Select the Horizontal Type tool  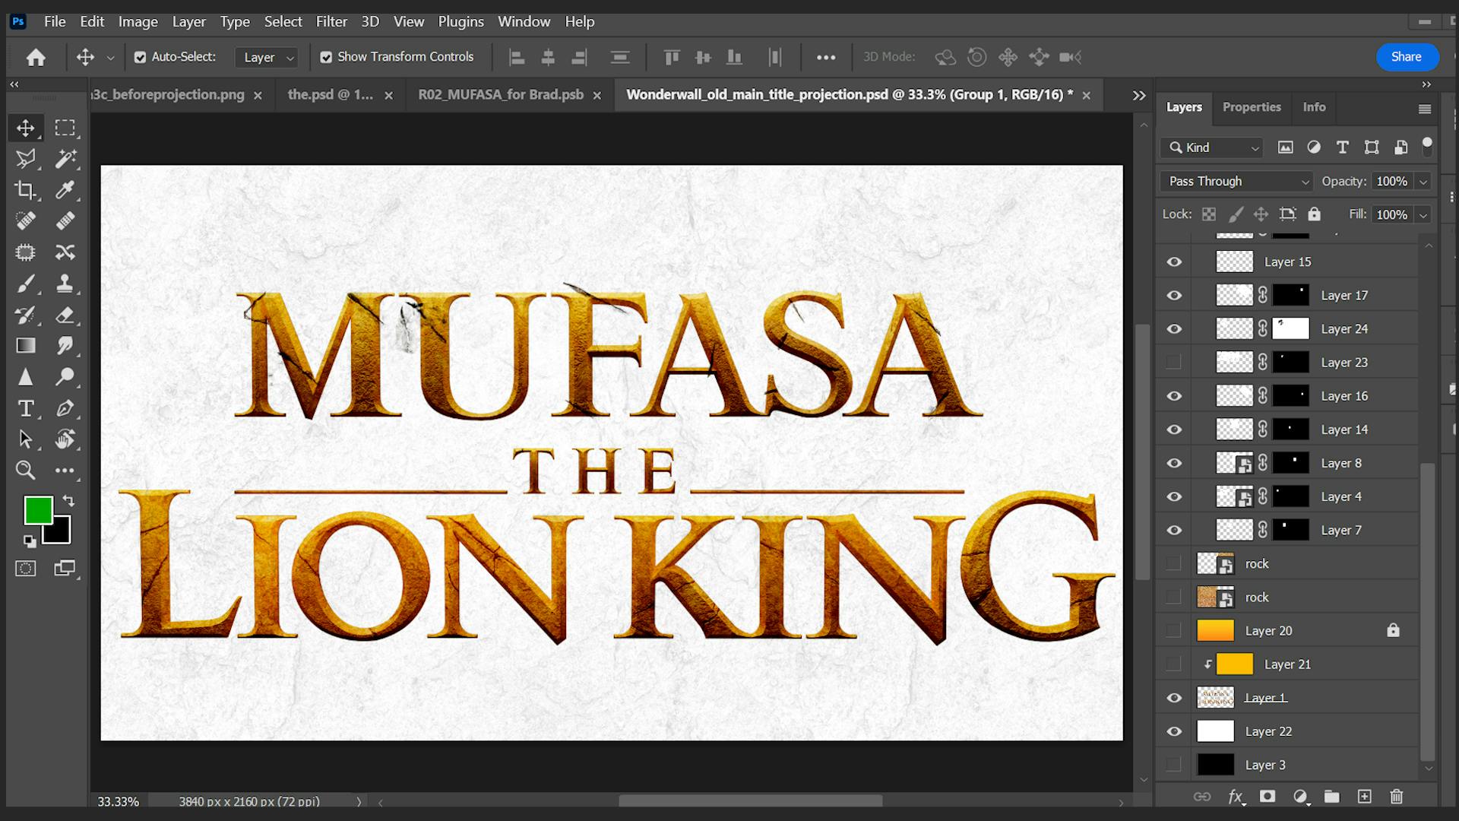point(25,408)
